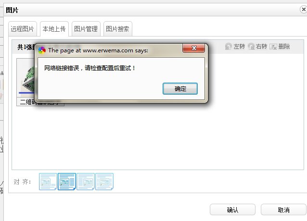The image size is (307, 221).
Task: Click the 确认 button at bottom
Action: (232, 209)
